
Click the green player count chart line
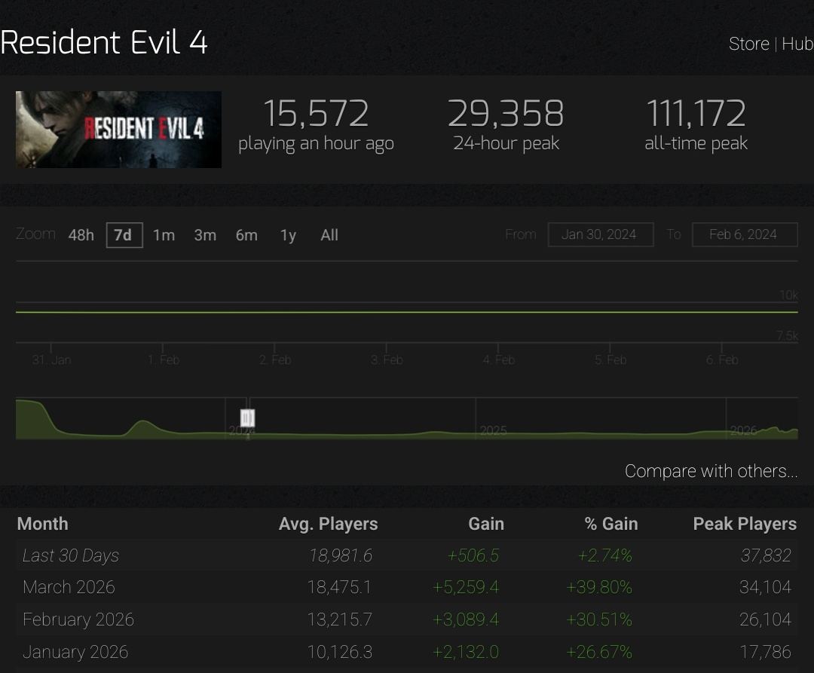tap(407, 312)
